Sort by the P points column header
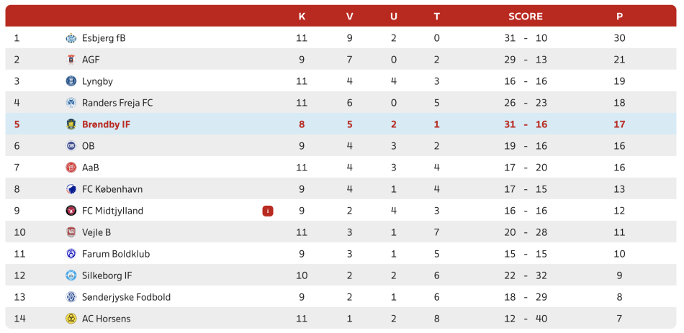 coord(619,17)
